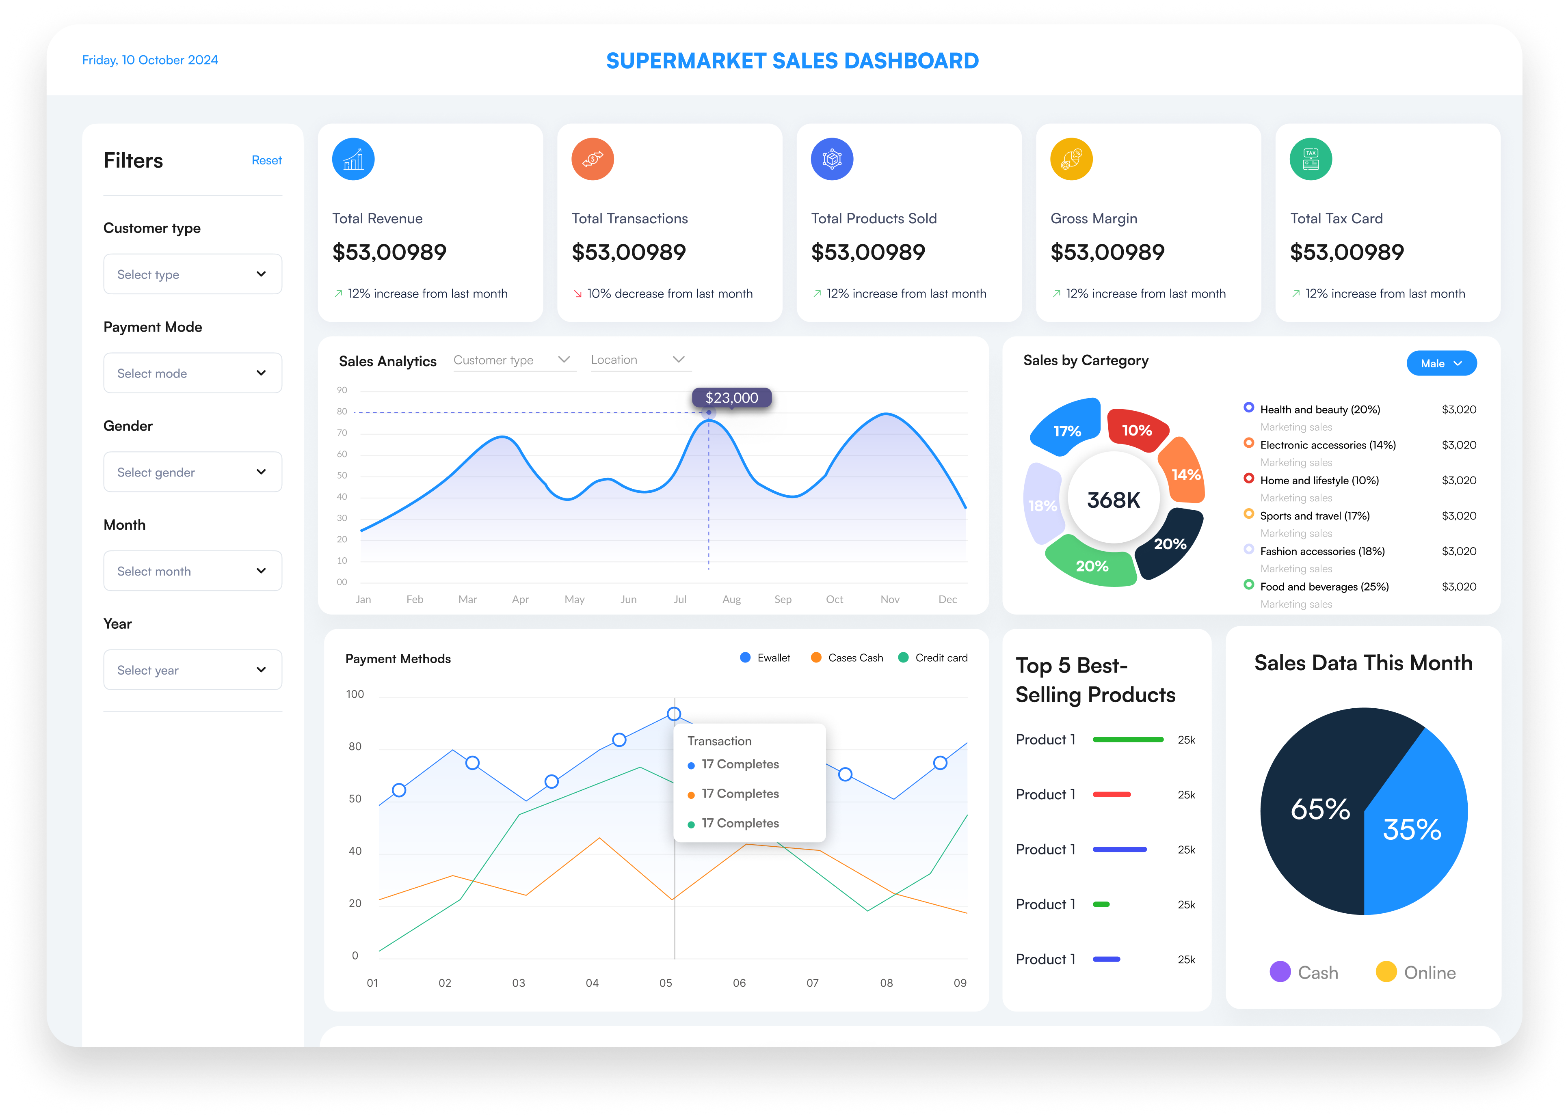The height and width of the screenshot is (1115, 1568).
Task: Click the red decrease arrow under Total Transactions
Action: point(577,294)
